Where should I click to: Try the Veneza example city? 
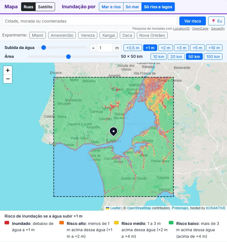point(88,35)
